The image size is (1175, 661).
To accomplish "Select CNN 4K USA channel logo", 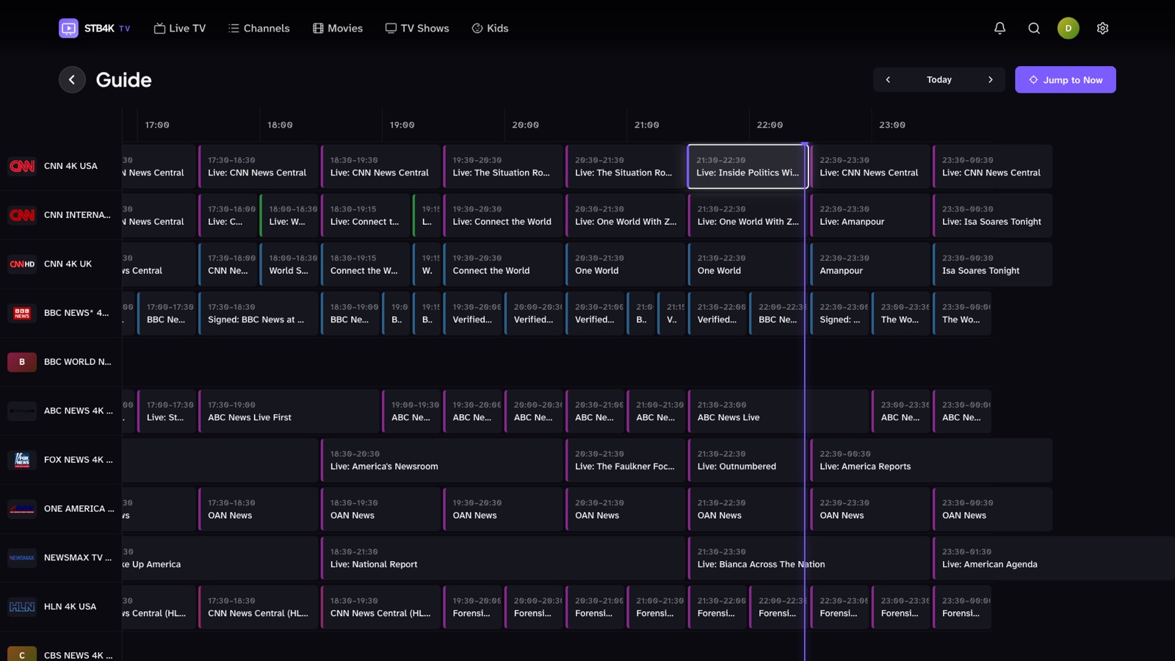I will tap(22, 167).
